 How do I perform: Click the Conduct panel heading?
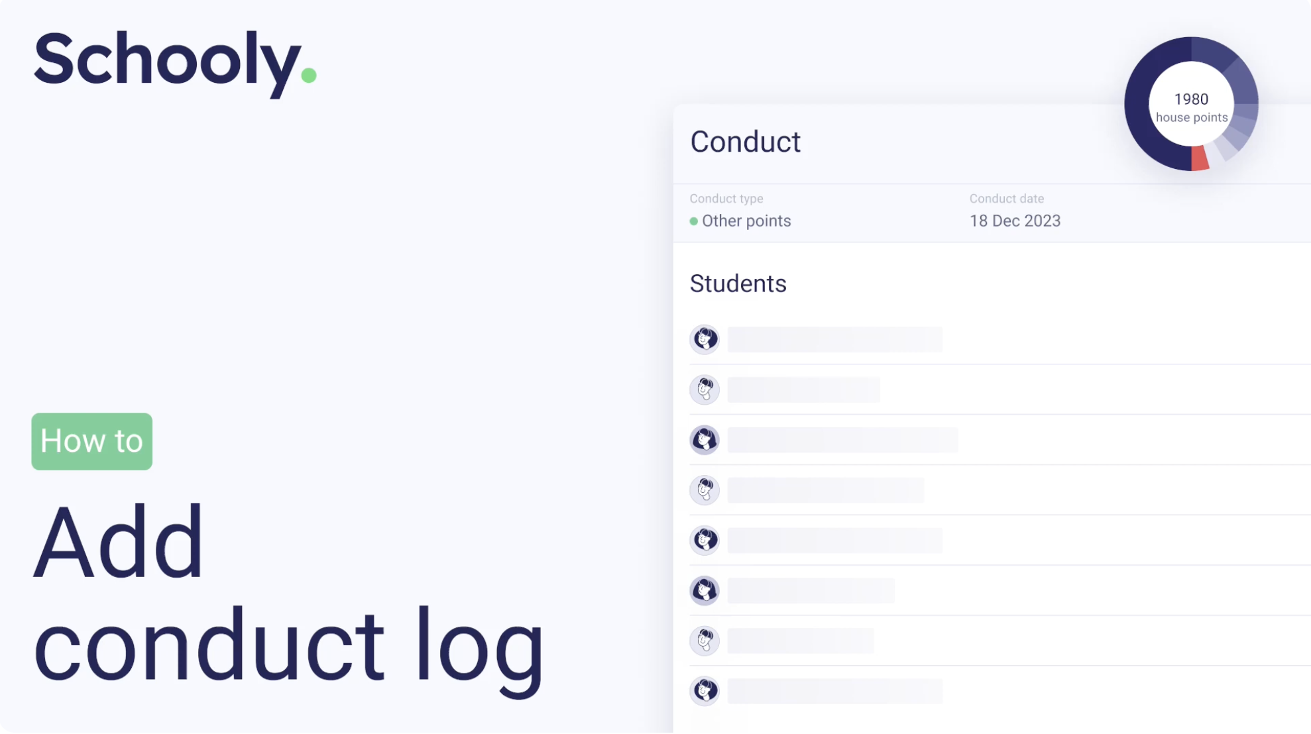tap(745, 142)
